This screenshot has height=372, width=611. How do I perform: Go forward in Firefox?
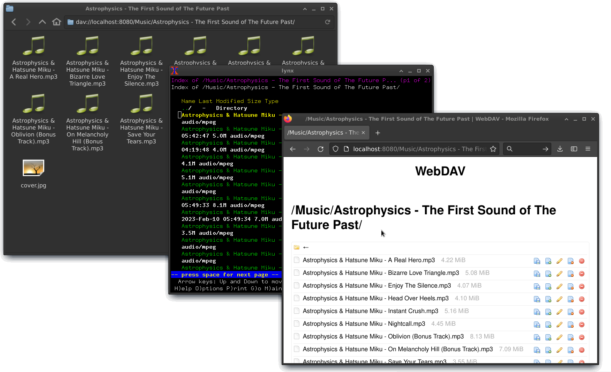coord(307,149)
